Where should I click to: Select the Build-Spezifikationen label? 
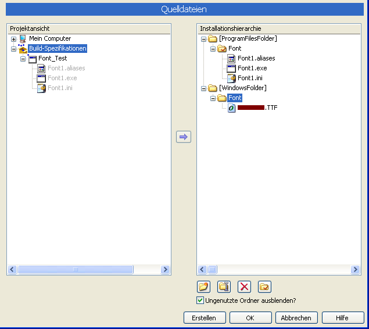(x=58, y=48)
